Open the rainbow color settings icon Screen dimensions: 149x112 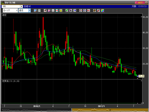pos(102,11)
